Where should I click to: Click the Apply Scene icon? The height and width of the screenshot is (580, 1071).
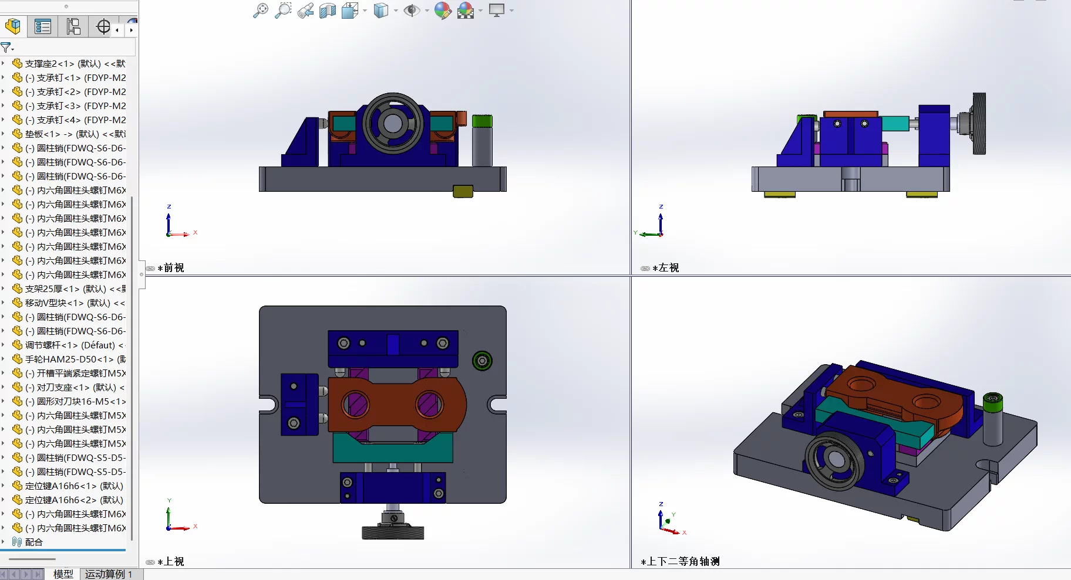(466, 11)
